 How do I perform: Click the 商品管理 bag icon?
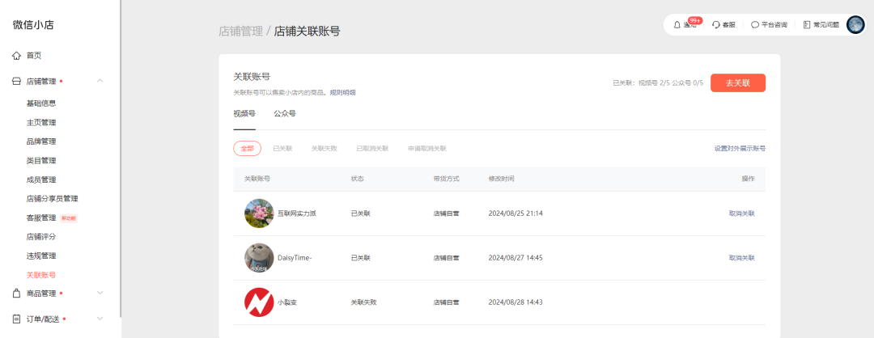(x=16, y=293)
